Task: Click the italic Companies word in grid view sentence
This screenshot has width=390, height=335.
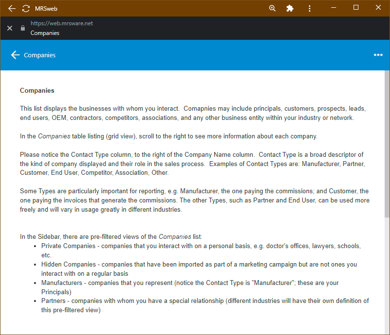Action: coord(54,136)
